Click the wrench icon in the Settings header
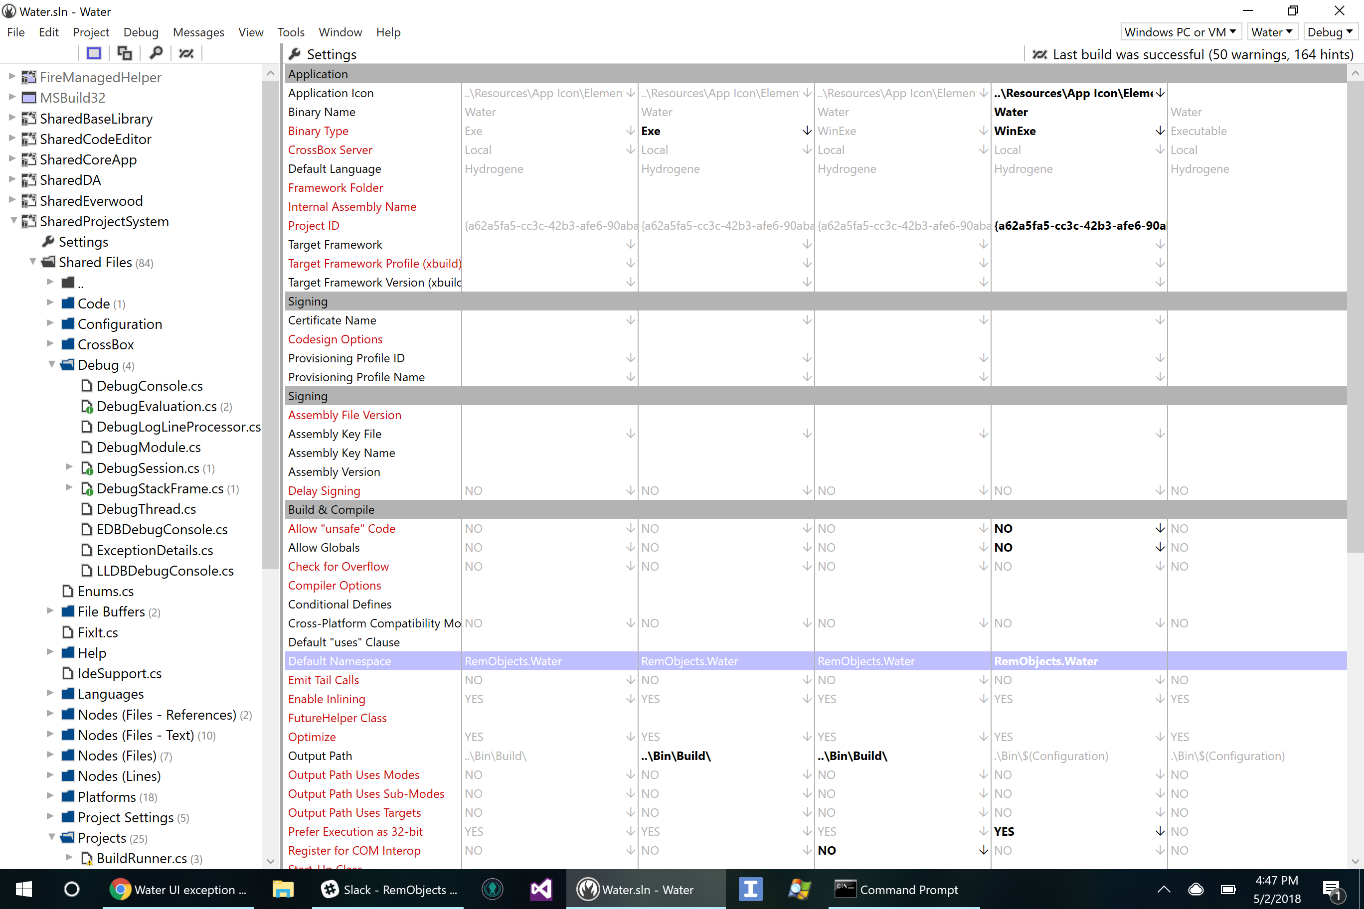This screenshot has height=909, width=1364. (295, 54)
